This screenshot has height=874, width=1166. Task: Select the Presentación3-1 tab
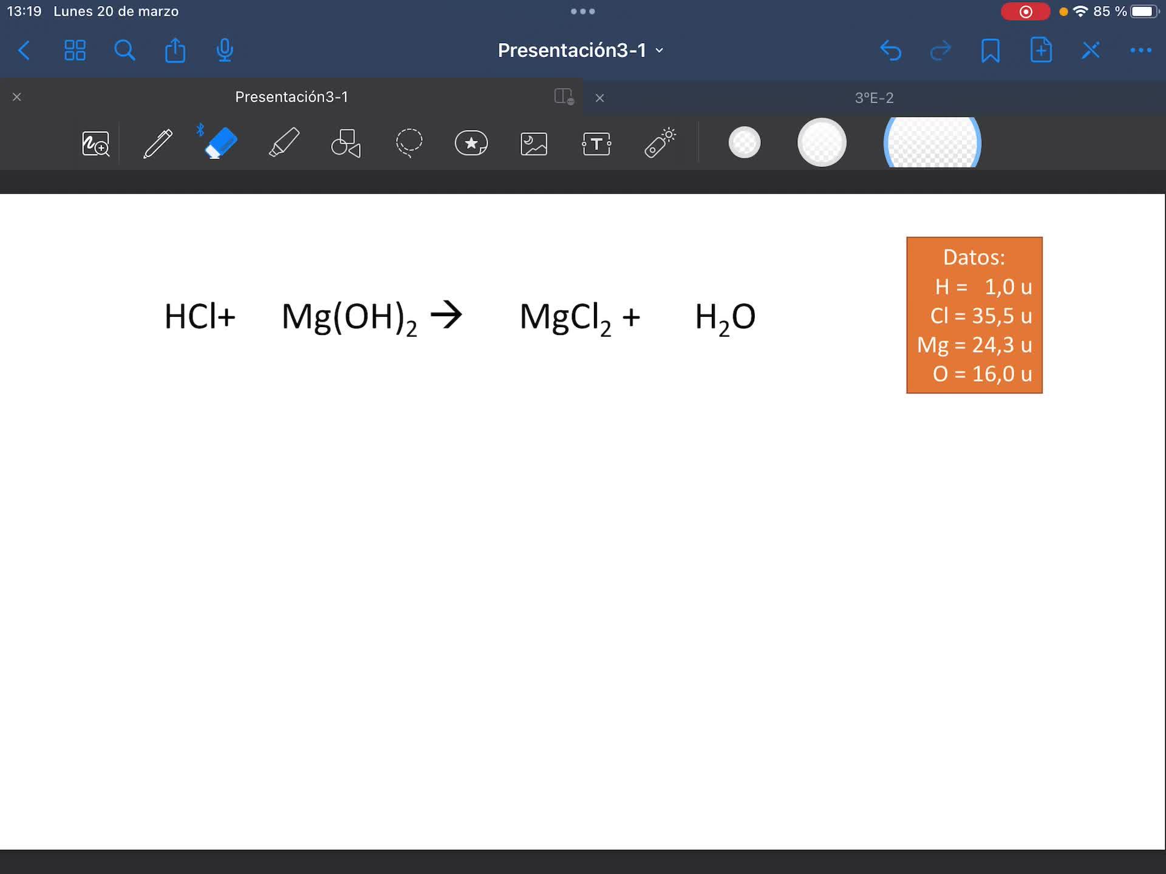[x=291, y=97]
